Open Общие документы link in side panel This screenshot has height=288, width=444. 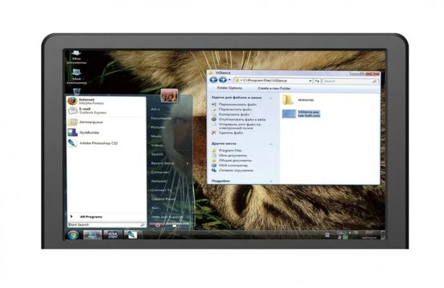tap(235, 160)
